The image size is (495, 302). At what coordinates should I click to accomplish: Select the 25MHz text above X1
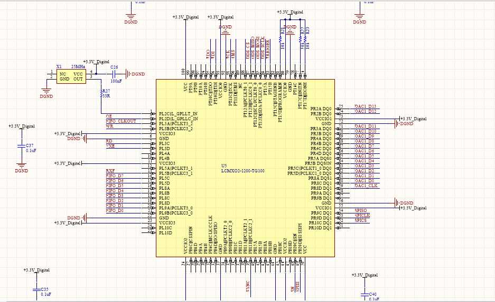(x=78, y=67)
